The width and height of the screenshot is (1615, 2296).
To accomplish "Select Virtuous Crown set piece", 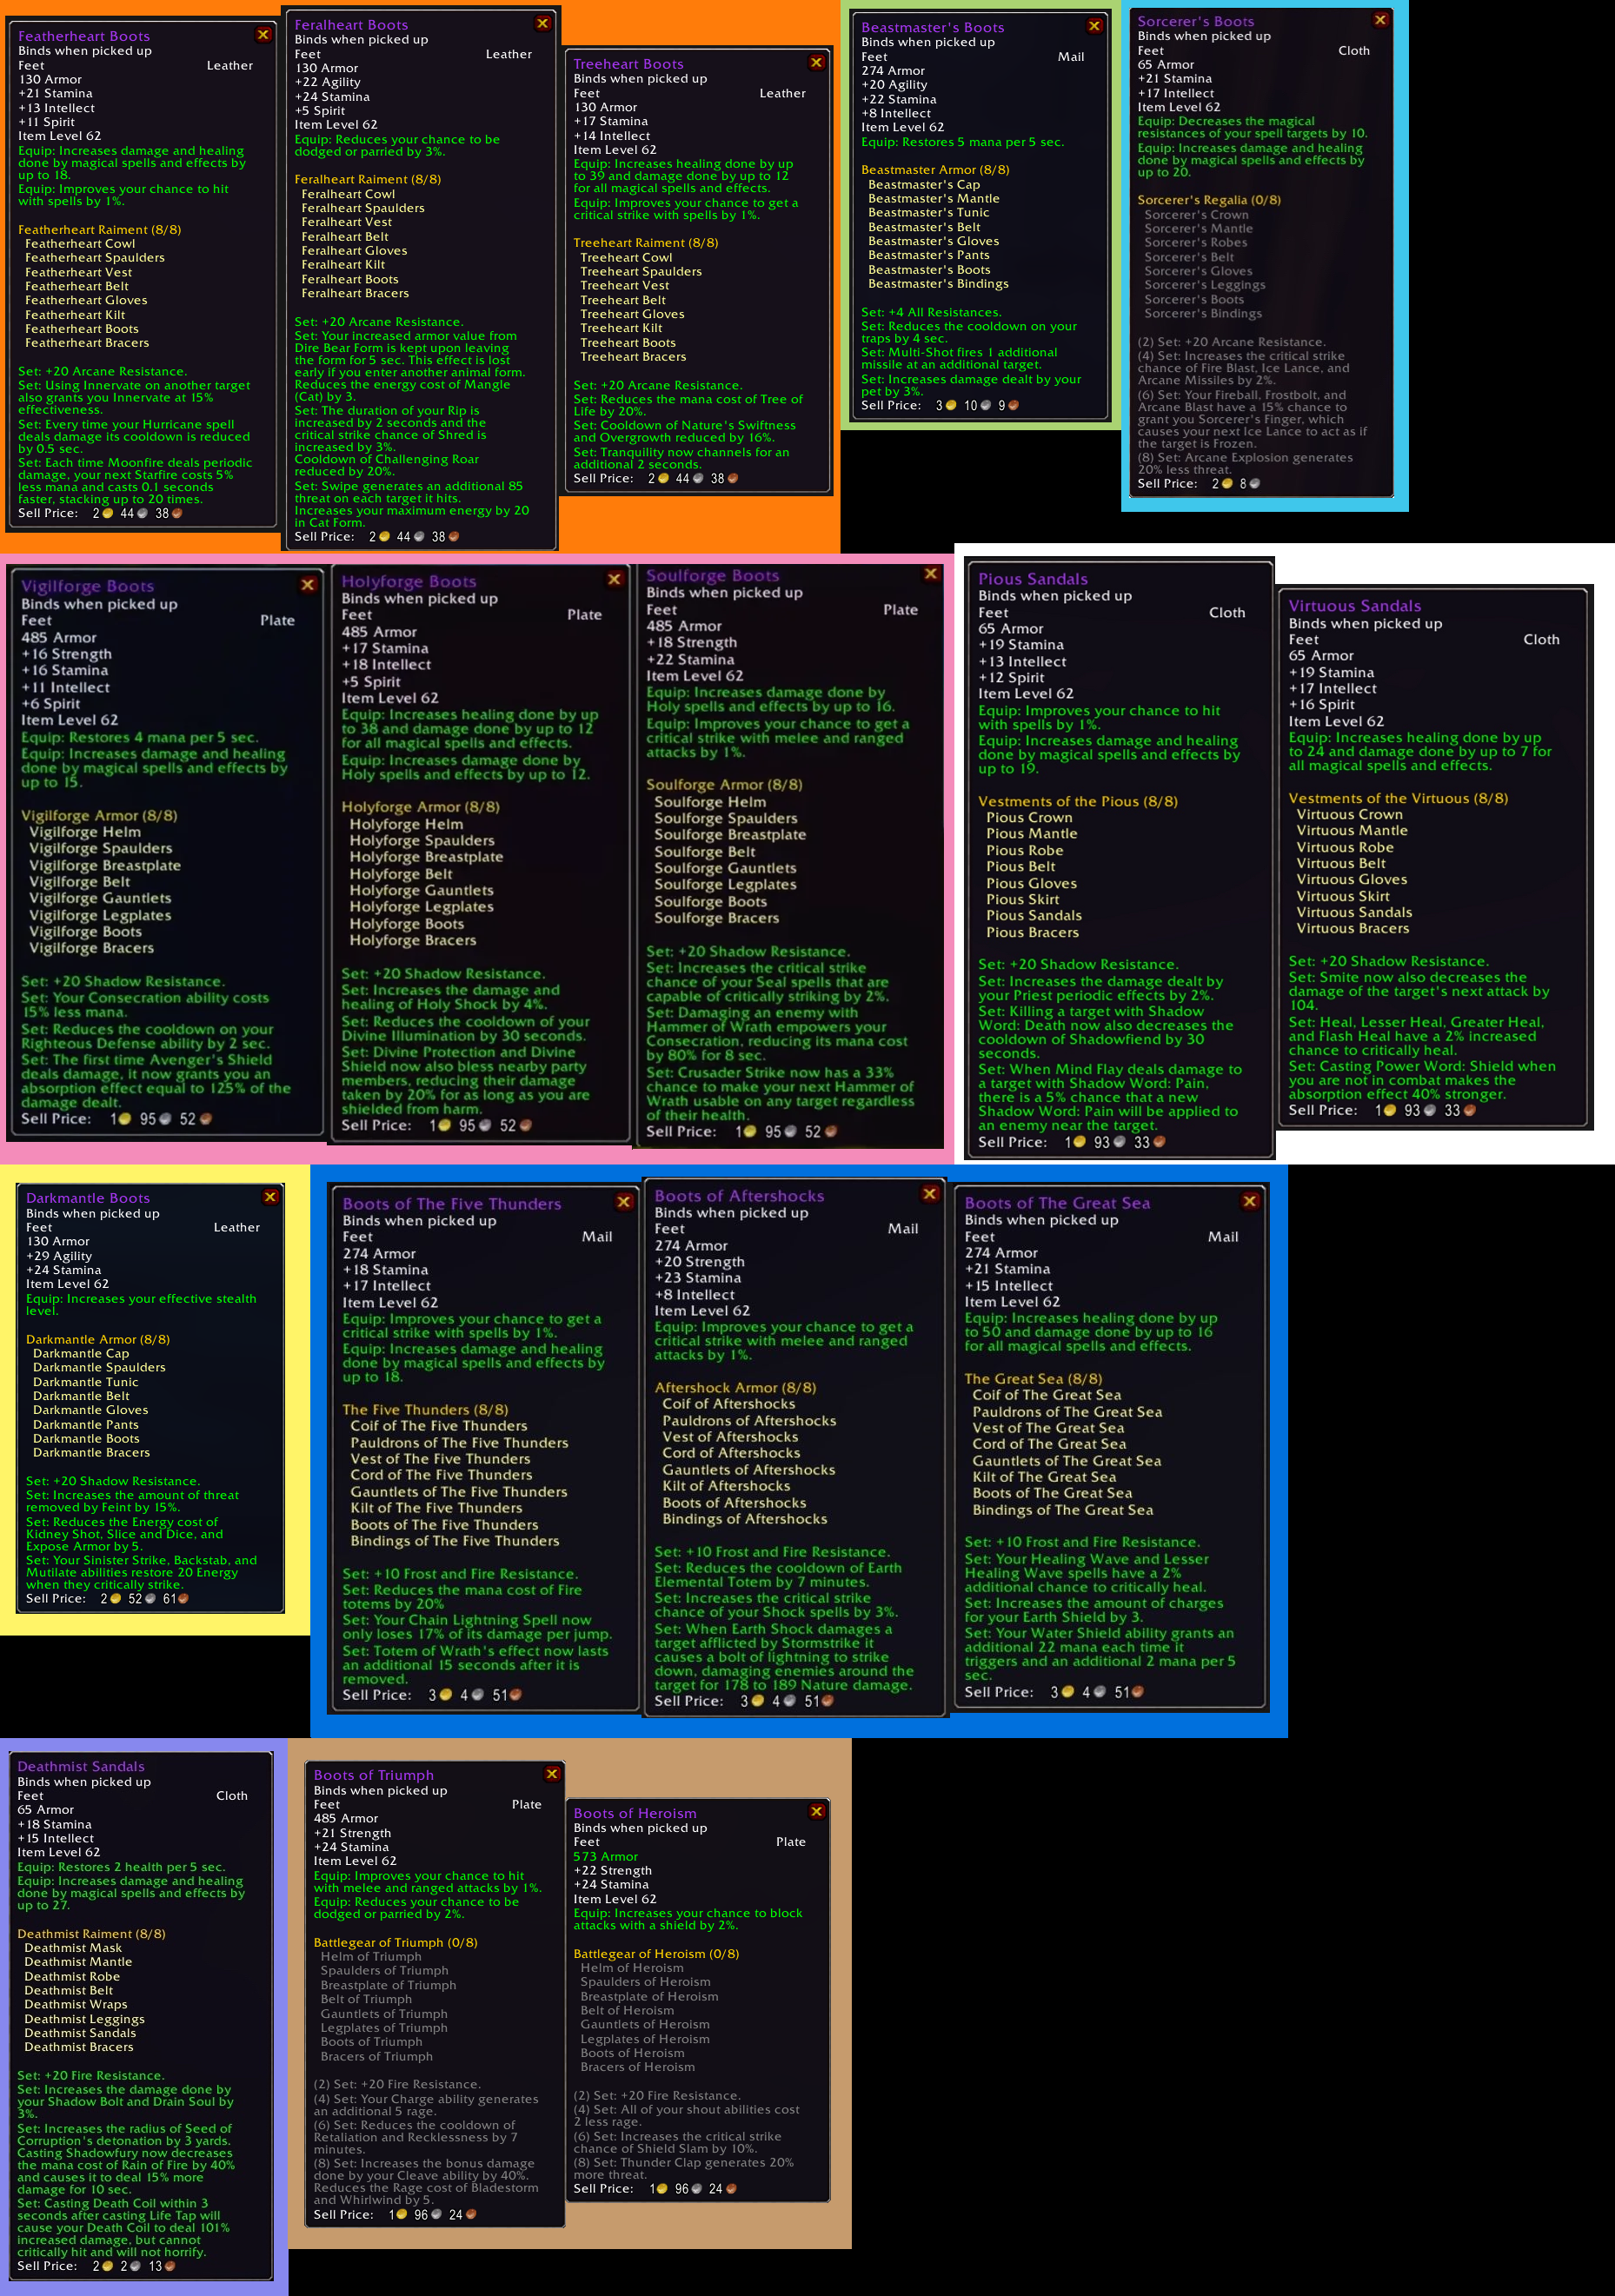I will [x=1350, y=815].
